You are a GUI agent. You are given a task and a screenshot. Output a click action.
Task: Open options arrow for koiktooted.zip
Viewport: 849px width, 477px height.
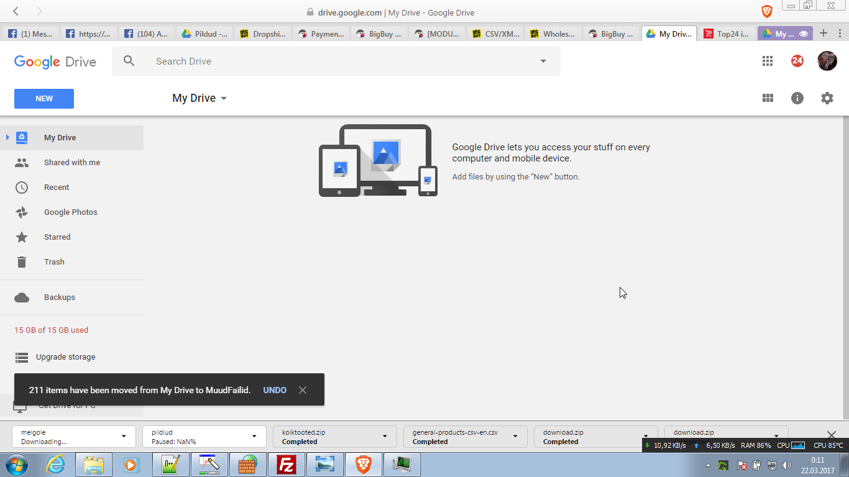pos(385,436)
